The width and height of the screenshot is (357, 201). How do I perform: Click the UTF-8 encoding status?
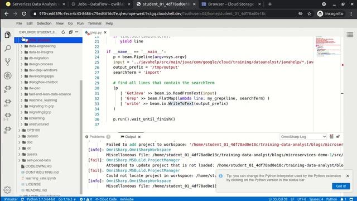pos(302,199)
